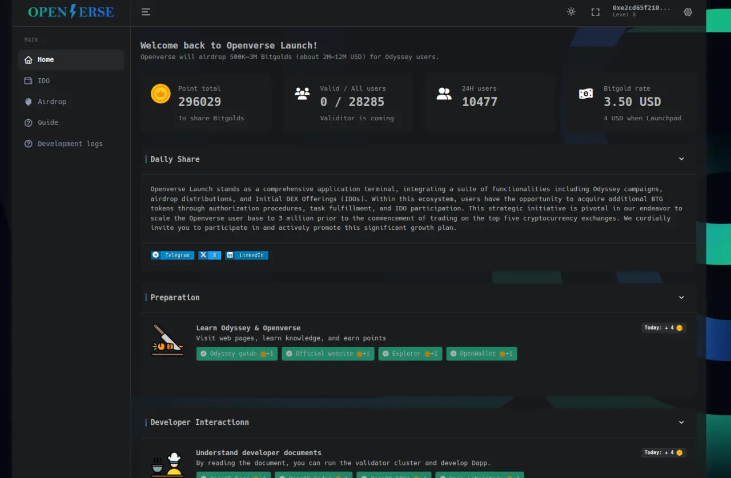Click the Airdrop shield icon
Viewport: 731px width, 478px height.
29,102
